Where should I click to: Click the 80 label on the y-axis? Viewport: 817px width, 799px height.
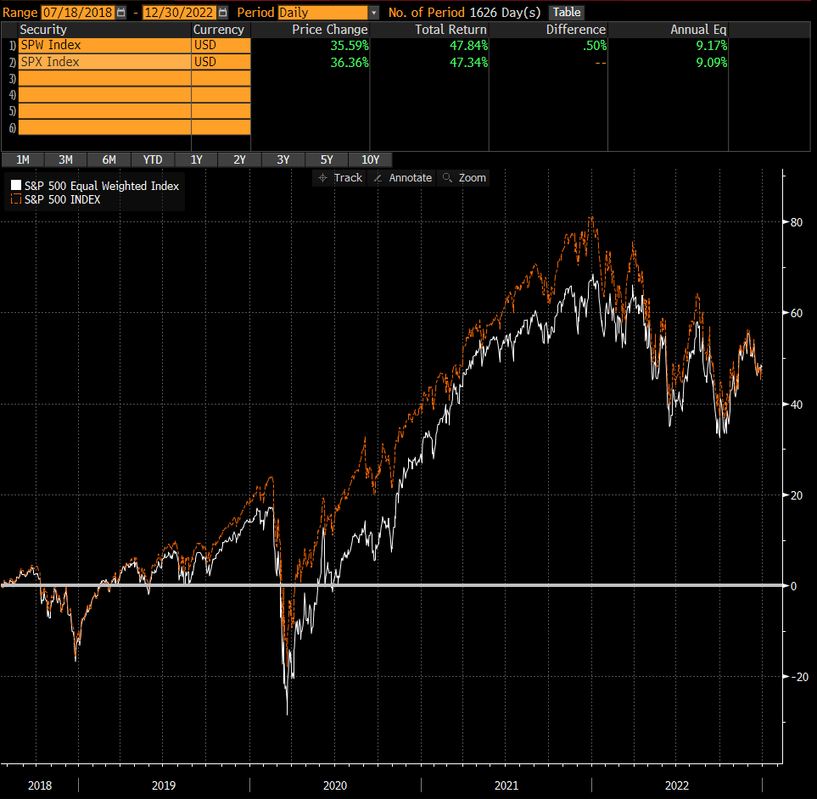pyautogui.click(x=796, y=222)
